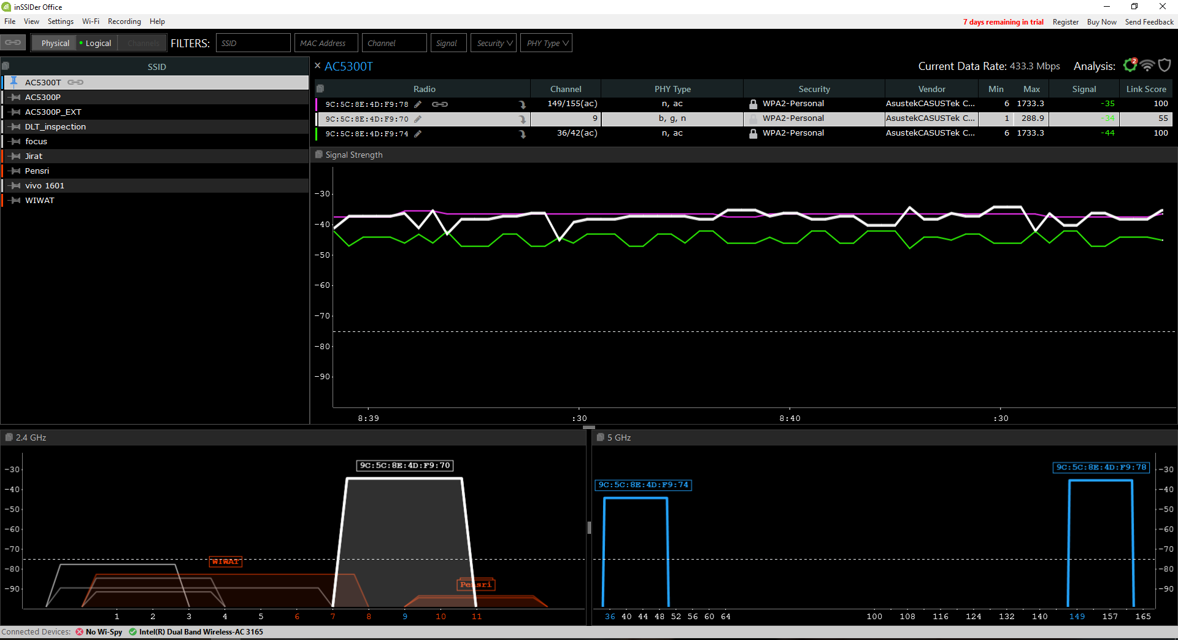
Task: Sort by the Signal column header
Action: tap(1084, 89)
